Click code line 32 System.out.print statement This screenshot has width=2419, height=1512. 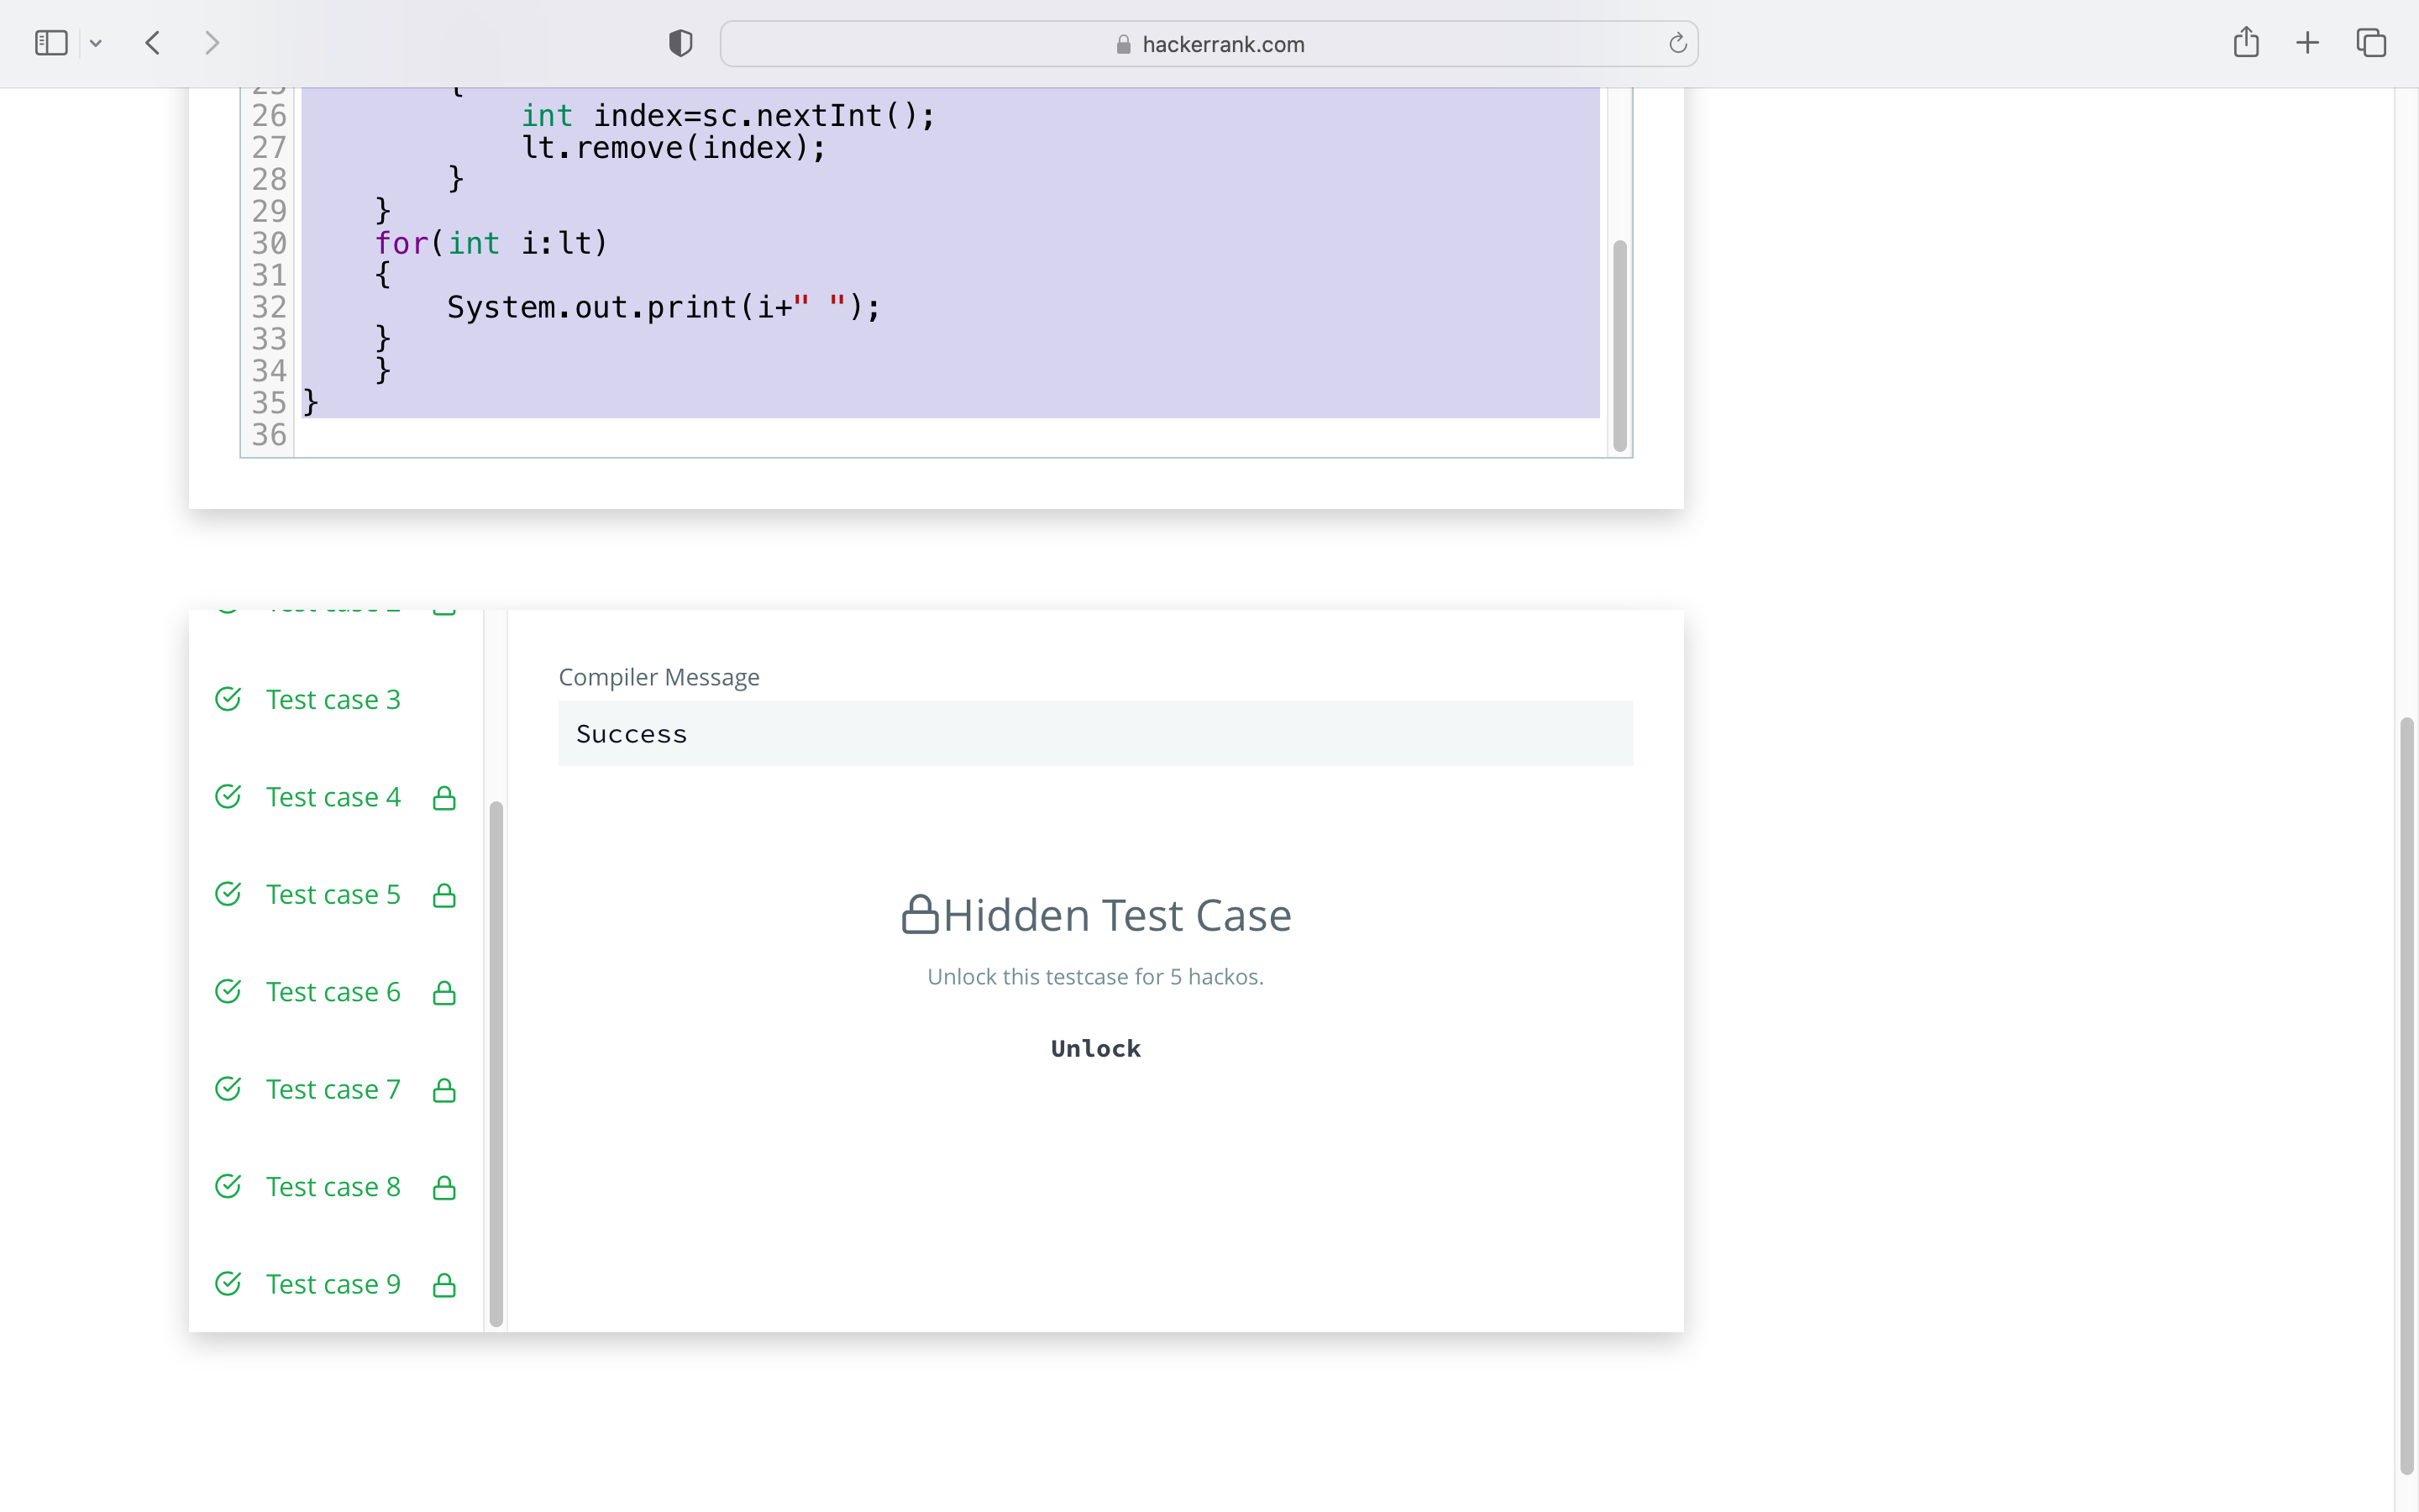(663, 307)
